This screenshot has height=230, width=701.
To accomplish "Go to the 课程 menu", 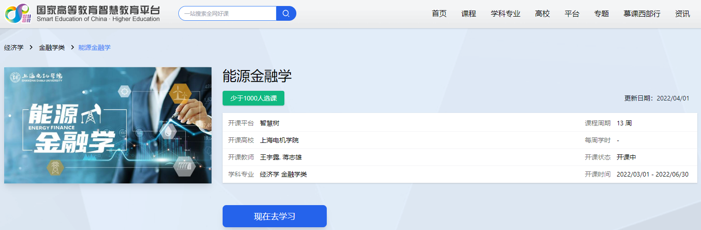I will click(468, 14).
